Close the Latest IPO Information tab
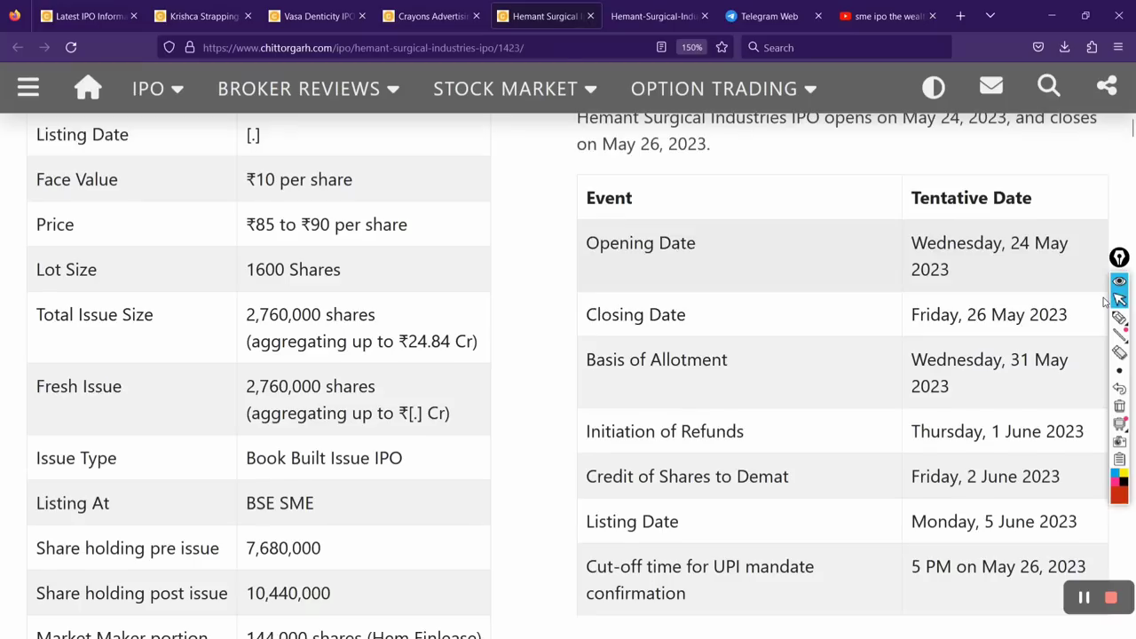The image size is (1136, 639). point(133,16)
